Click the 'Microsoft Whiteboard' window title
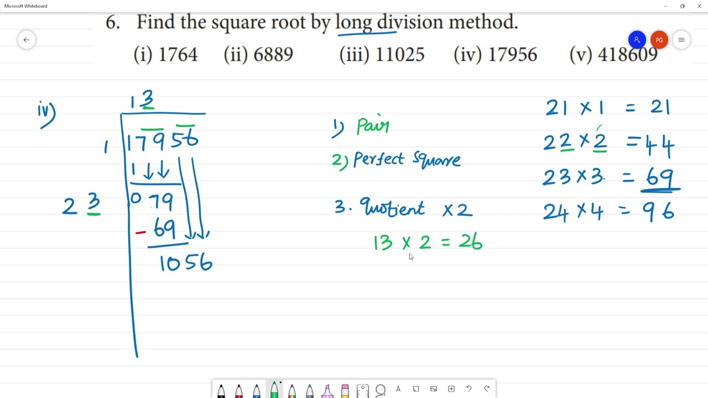708x398 pixels. pyautogui.click(x=25, y=6)
